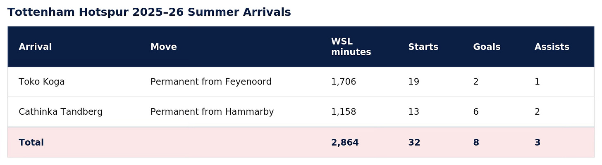The height and width of the screenshot is (165, 602).
Task: Select the 2,864 total minutes value
Action: 345,143
